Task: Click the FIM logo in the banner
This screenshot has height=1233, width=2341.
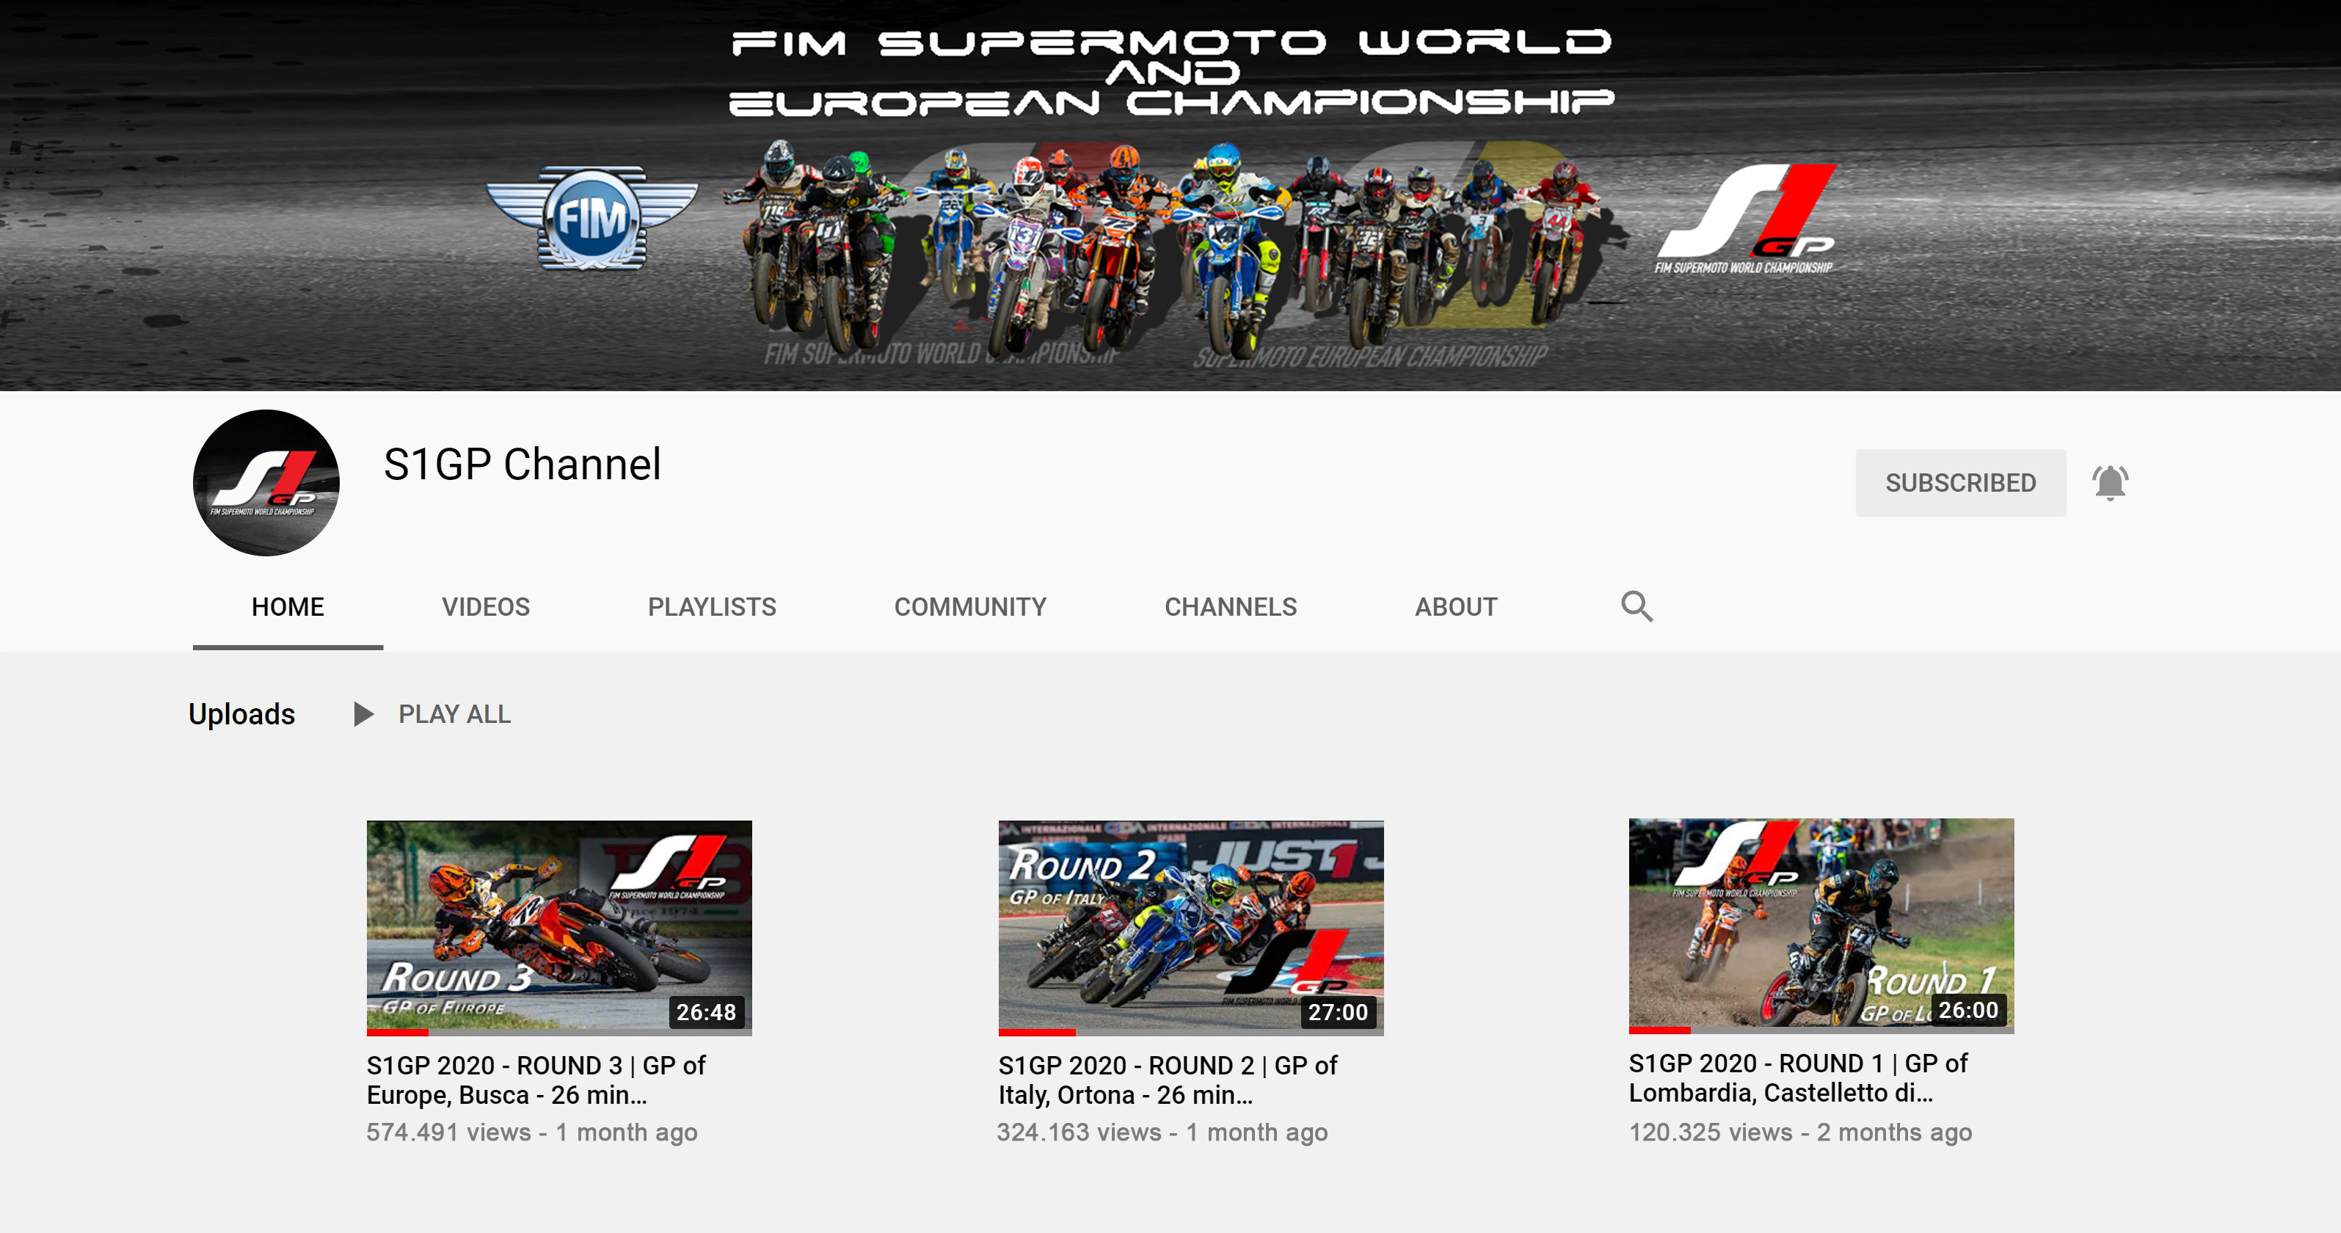Action: pyautogui.click(x=591, y=219)
